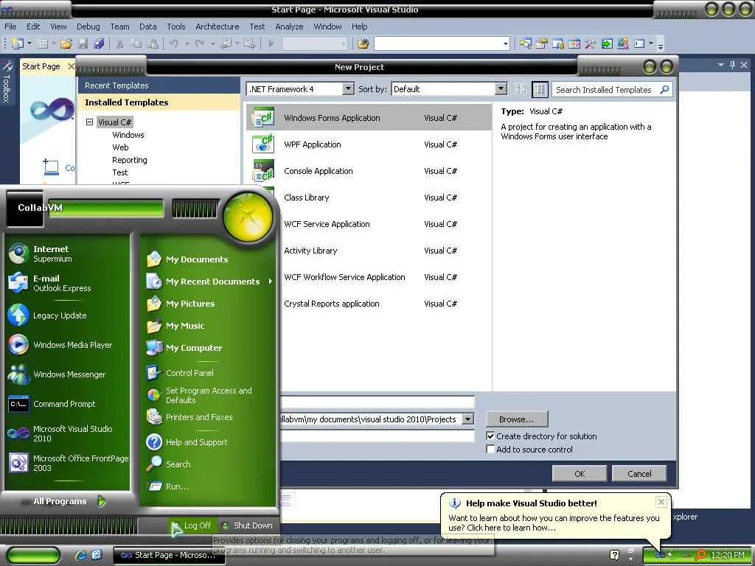Open the Sort by Default dropdown
The image size is (755, 566).
click(x=501, y=88)
